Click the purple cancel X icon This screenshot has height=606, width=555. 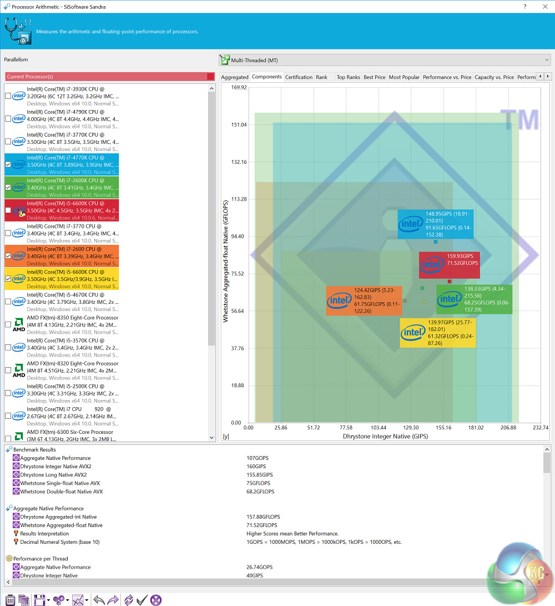pos(156,599)
